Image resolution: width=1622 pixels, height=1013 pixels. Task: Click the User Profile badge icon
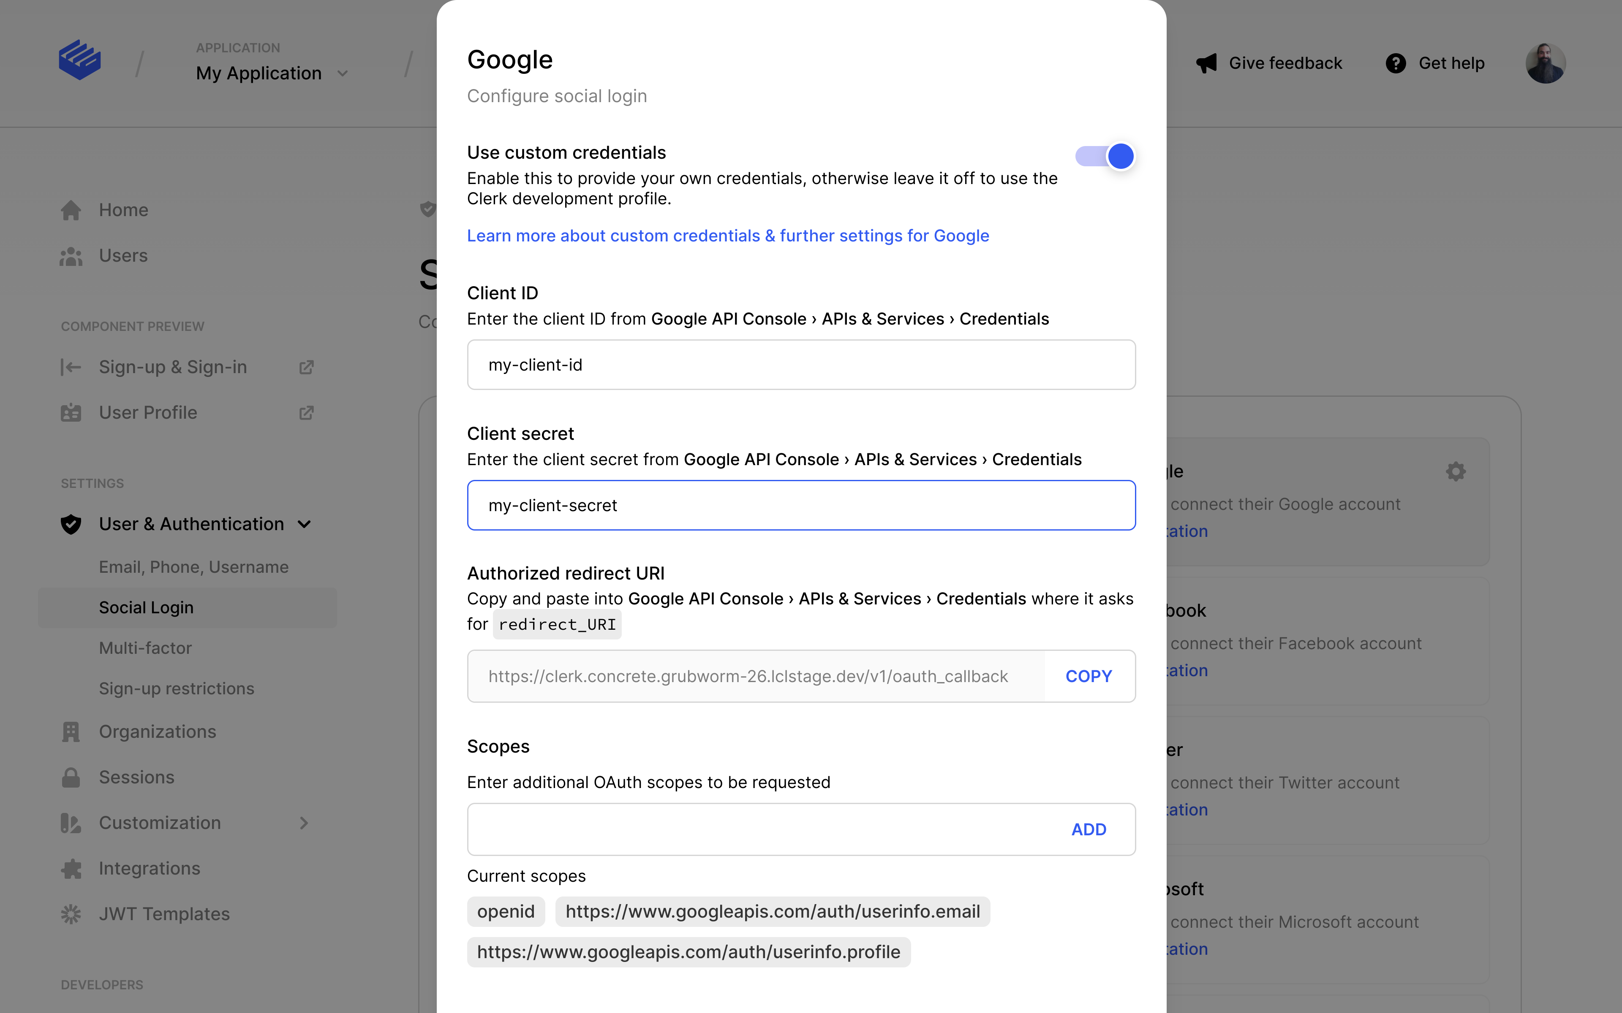(x=71, y=413)
